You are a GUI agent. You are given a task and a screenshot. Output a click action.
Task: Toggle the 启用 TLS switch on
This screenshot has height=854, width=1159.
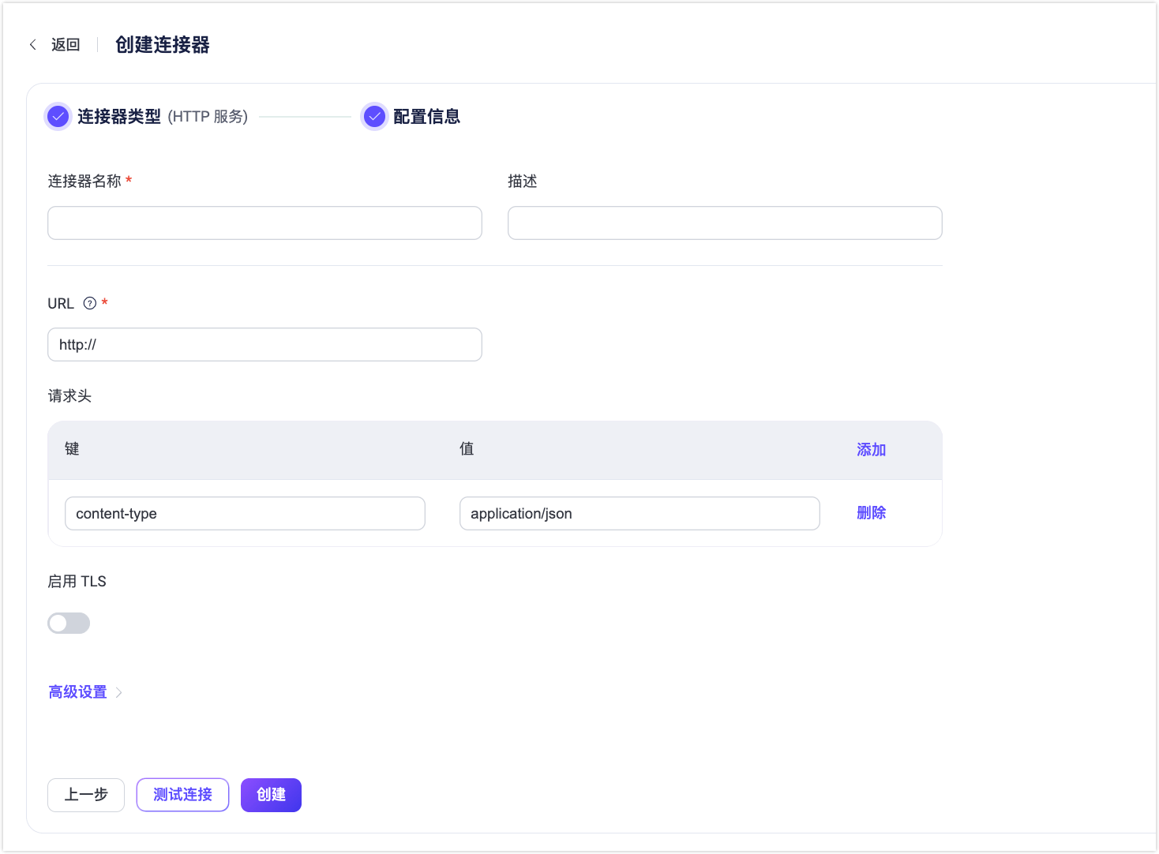click(x=69, y=623)
